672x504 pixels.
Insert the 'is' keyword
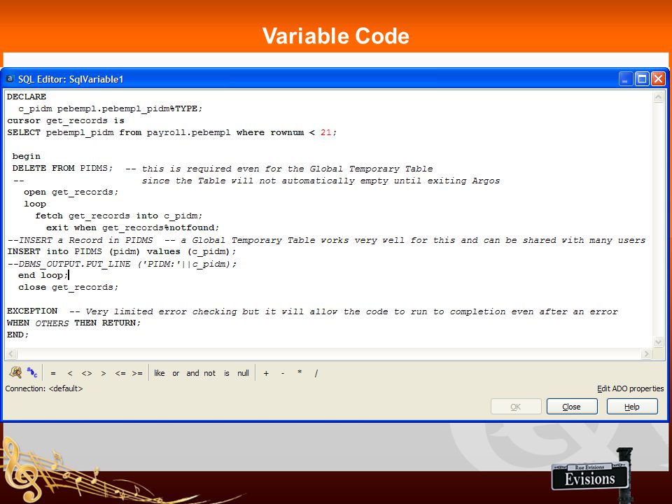[227, 373]
